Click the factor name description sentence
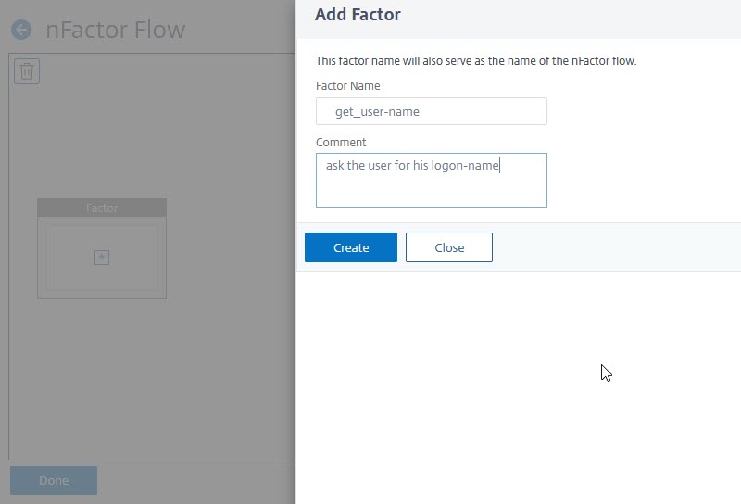741x504 pixels. coord(476,61)
